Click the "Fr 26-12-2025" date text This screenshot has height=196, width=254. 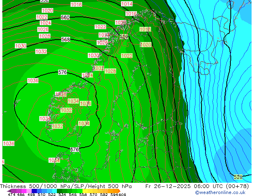coord(168,186)
